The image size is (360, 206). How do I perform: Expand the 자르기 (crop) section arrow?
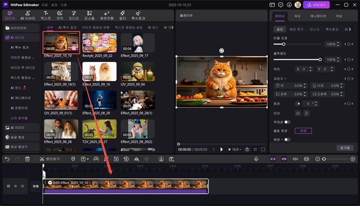[286, 79]
